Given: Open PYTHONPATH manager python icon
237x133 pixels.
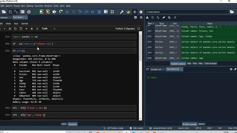Looking at the screenshot, I should (x=128, y=12).
